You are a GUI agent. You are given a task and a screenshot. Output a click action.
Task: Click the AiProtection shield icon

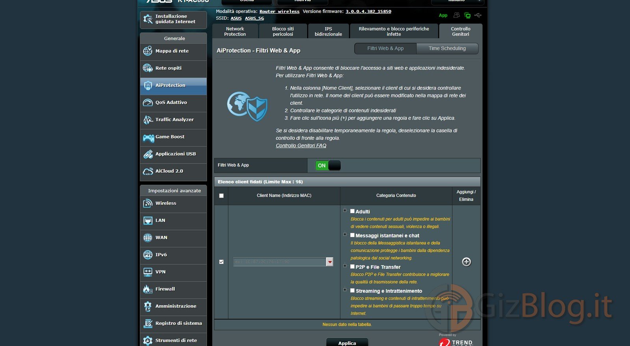click(148, 85)
